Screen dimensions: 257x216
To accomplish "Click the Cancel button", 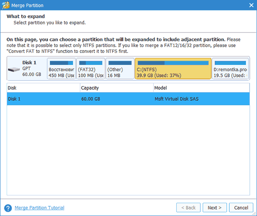I will [241, 207].
